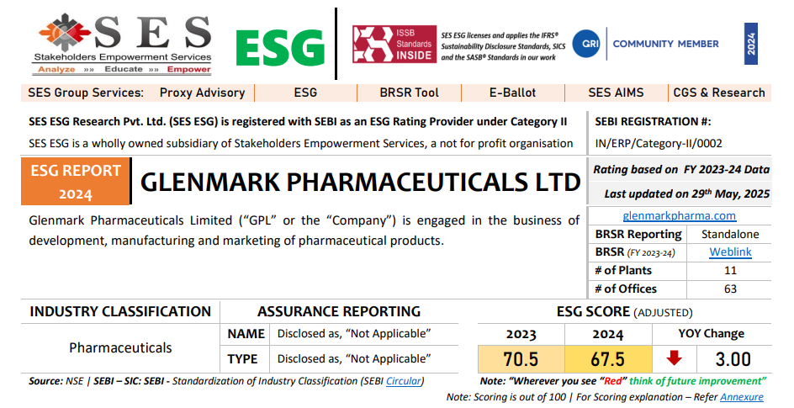Follow the Annexure scoring explanation link
794x408 pixels.
point(741,397)
